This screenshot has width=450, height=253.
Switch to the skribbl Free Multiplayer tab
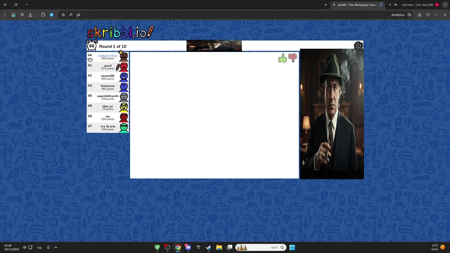[x=359, y=5]
